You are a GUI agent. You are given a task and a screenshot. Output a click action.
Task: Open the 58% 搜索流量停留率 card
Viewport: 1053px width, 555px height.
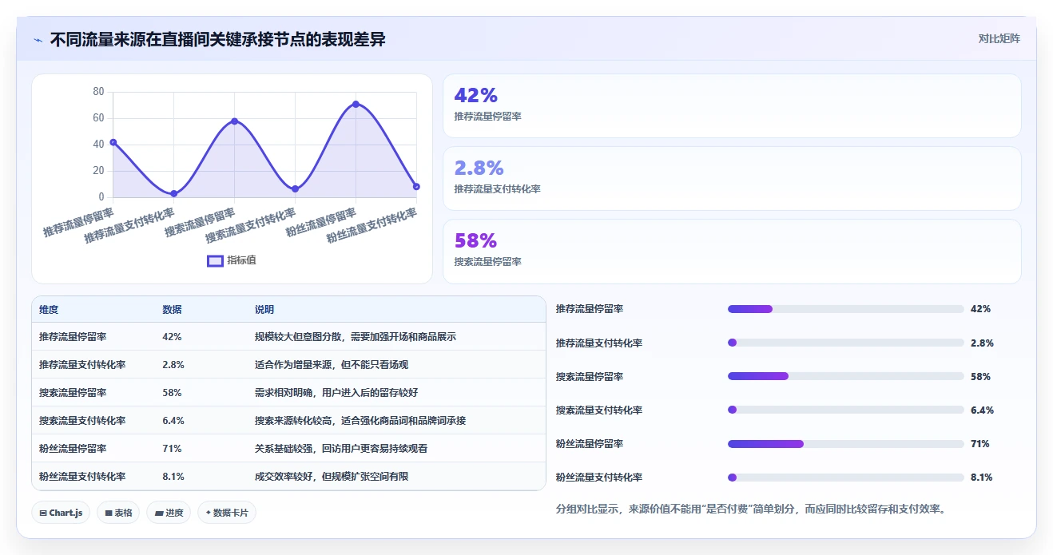(x=732, y=252)
